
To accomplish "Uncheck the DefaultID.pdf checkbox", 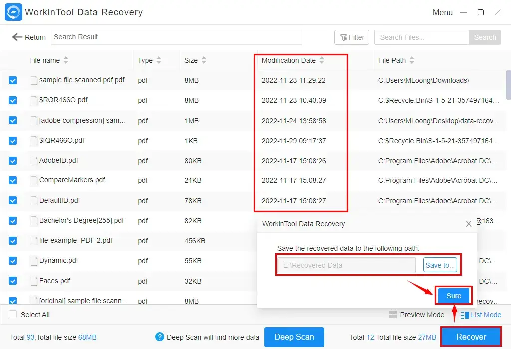I will coord(13,201).
